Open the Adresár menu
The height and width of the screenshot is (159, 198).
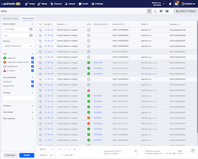pyautogui.click(x=70, y=4)
